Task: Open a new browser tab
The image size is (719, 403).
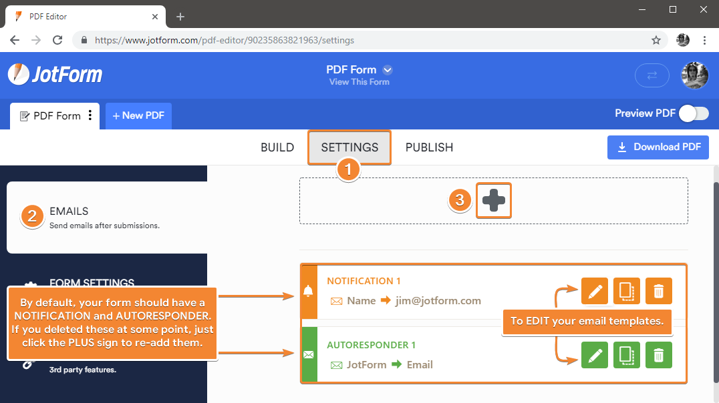Action: pos(180,17)
